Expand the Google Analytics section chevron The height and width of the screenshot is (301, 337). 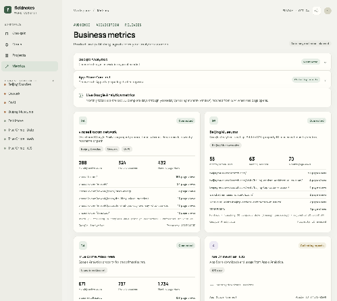click(x=325, y=62)
